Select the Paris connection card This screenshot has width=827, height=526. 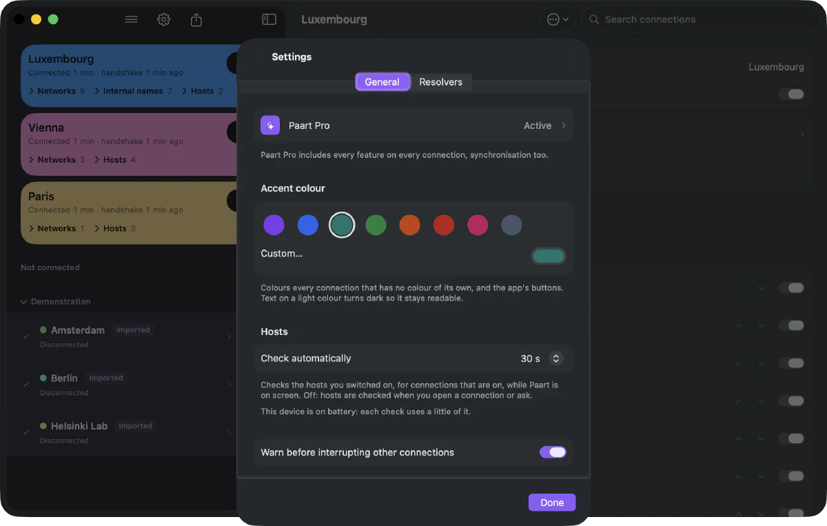128,213
